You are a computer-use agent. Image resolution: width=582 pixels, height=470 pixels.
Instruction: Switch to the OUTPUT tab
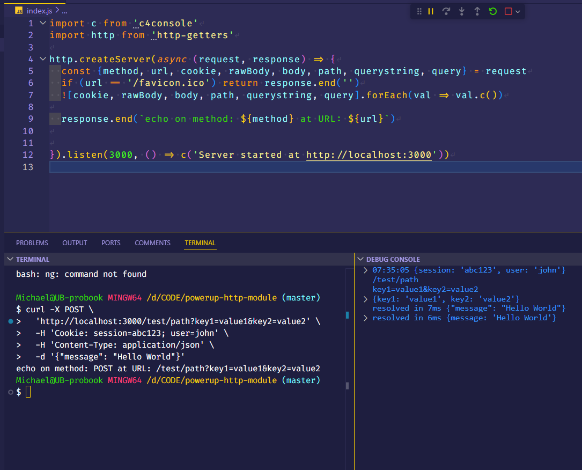pyautogui.click(x=75, y=243)
